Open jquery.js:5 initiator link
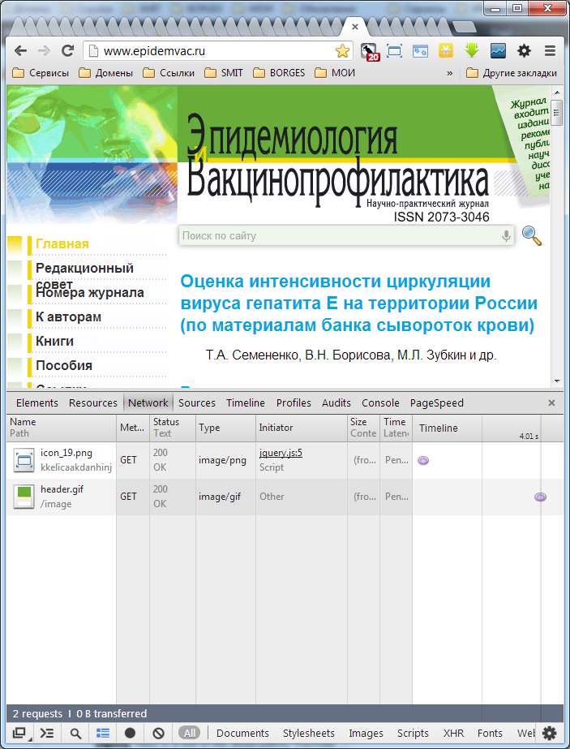This screenshot has width=570, height=749. point(281,453)
